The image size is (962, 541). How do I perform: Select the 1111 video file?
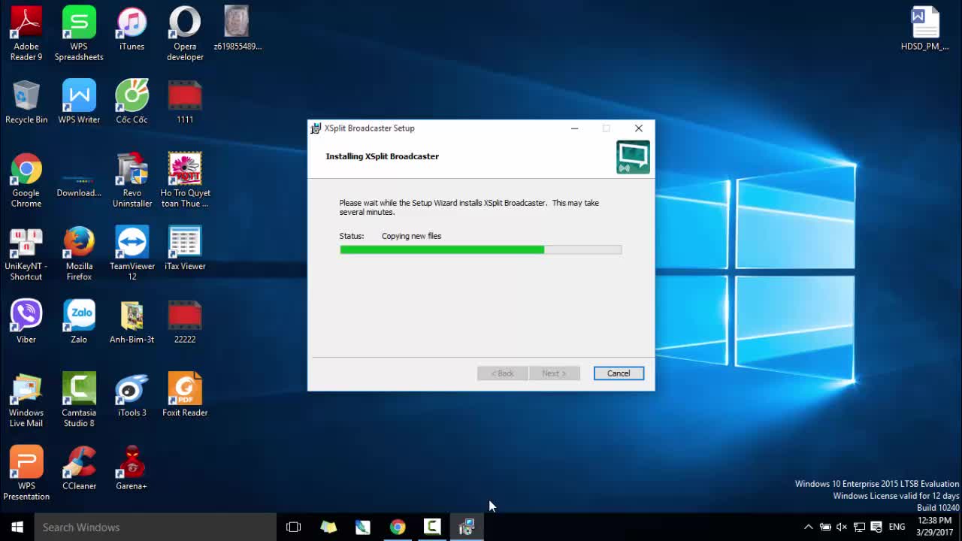[x=185, y=101]
